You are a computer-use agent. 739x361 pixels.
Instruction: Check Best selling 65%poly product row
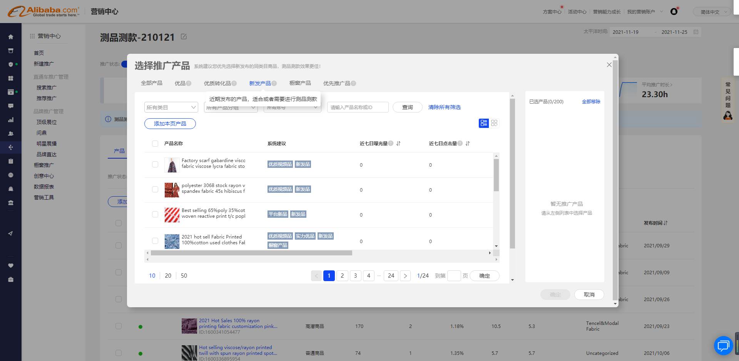coord(155,214)
